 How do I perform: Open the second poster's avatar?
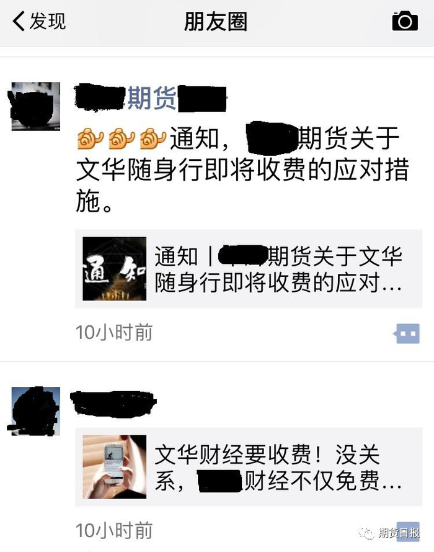point(36,411)
